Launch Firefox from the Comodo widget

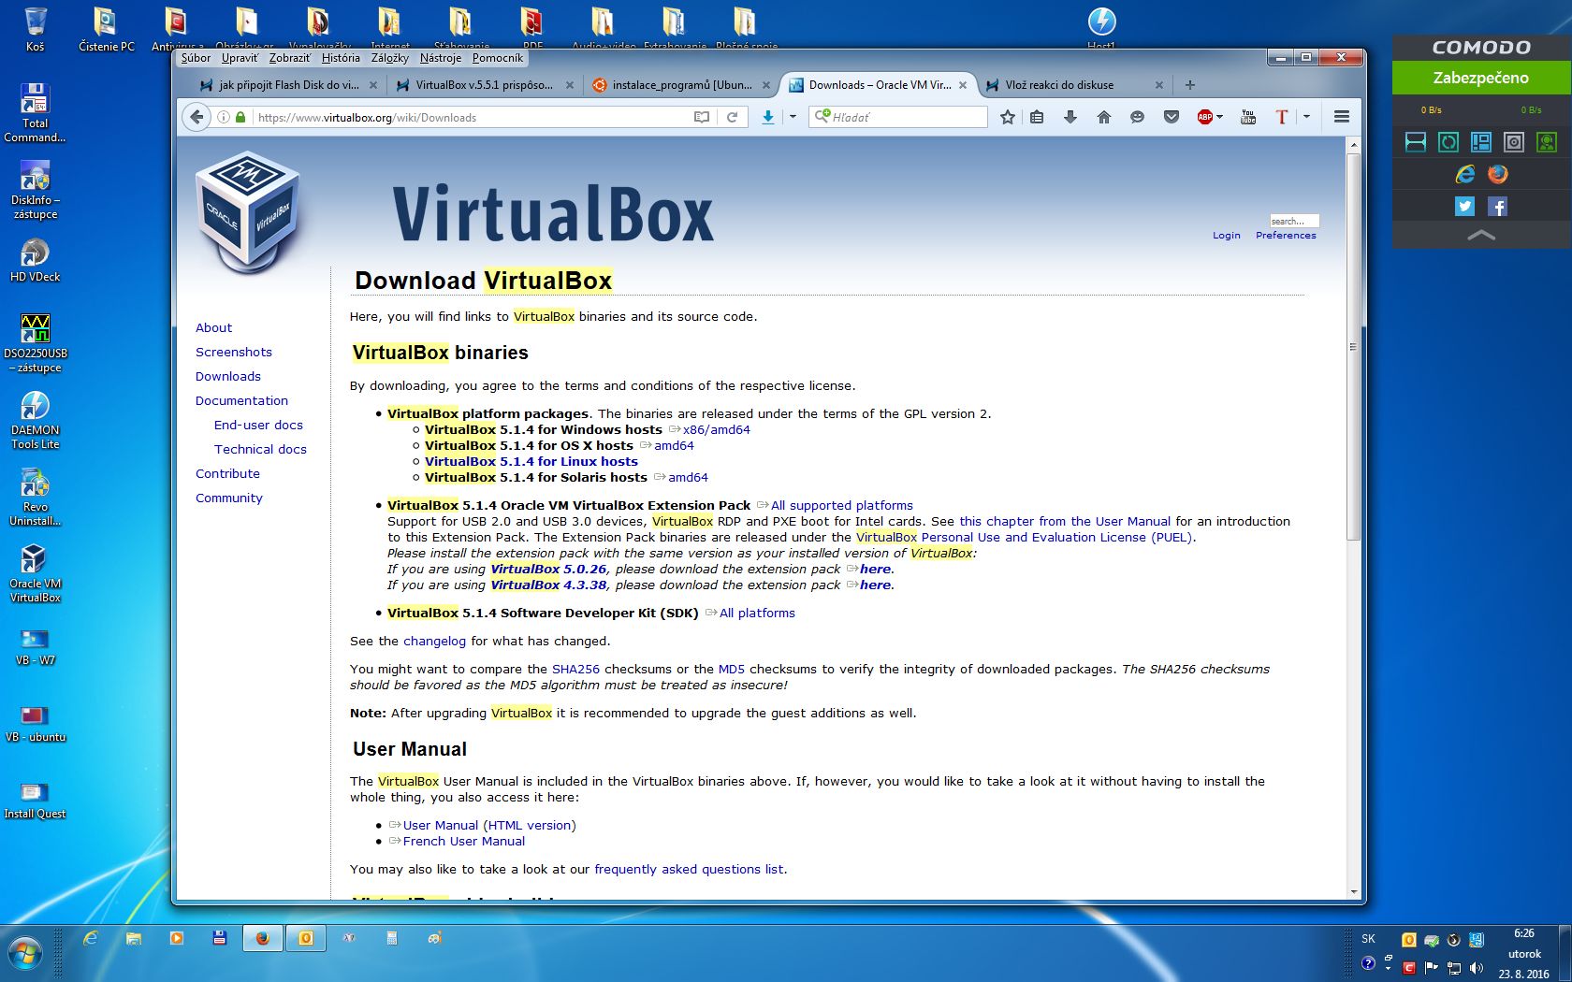(x=1498, y=174)
